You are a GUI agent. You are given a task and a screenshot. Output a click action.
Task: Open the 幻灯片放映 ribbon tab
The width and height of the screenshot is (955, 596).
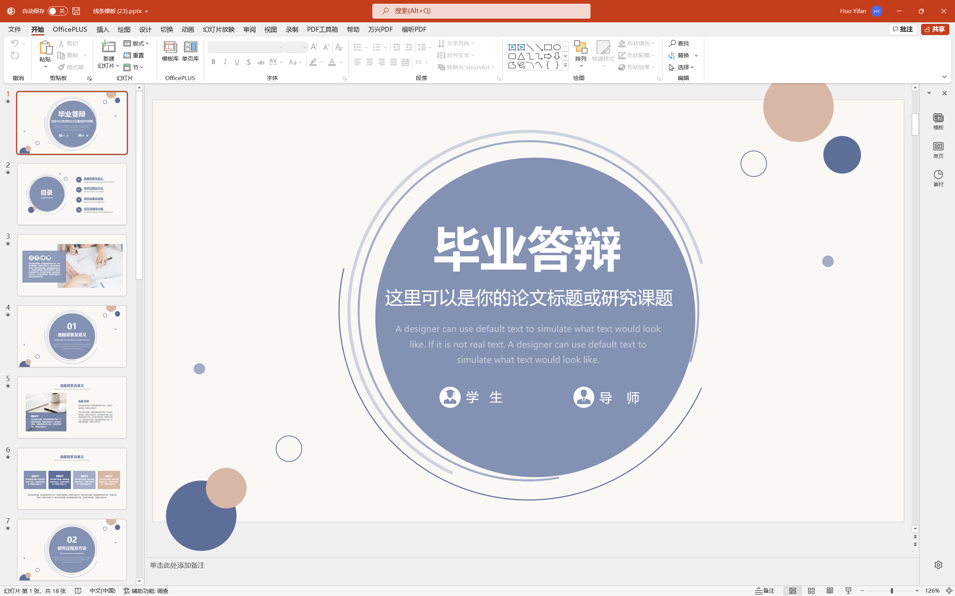pyautogui.click(x=219, y=29)
